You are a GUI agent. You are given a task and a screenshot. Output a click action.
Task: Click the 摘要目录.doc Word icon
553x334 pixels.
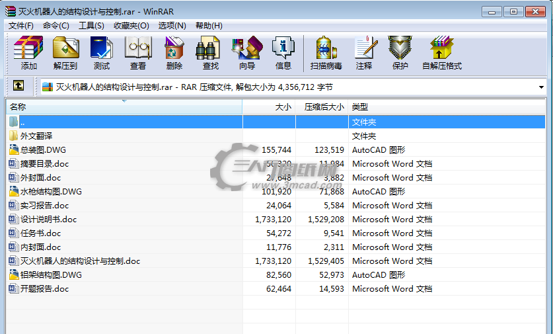pyautogui.click(x=13, y=163)
